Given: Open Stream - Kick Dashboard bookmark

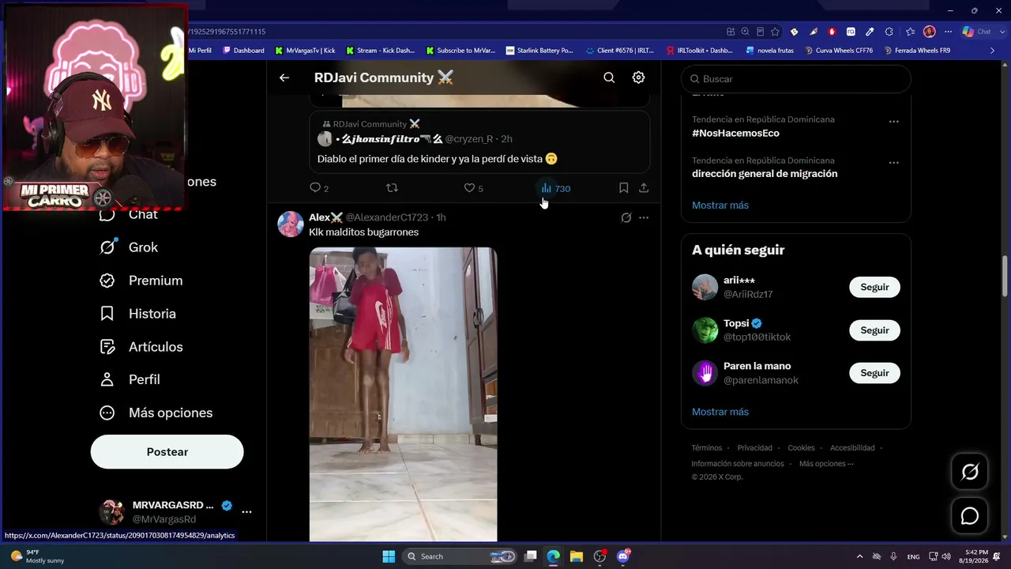Looking at the screenshot, I should click(x=381, y=51).
